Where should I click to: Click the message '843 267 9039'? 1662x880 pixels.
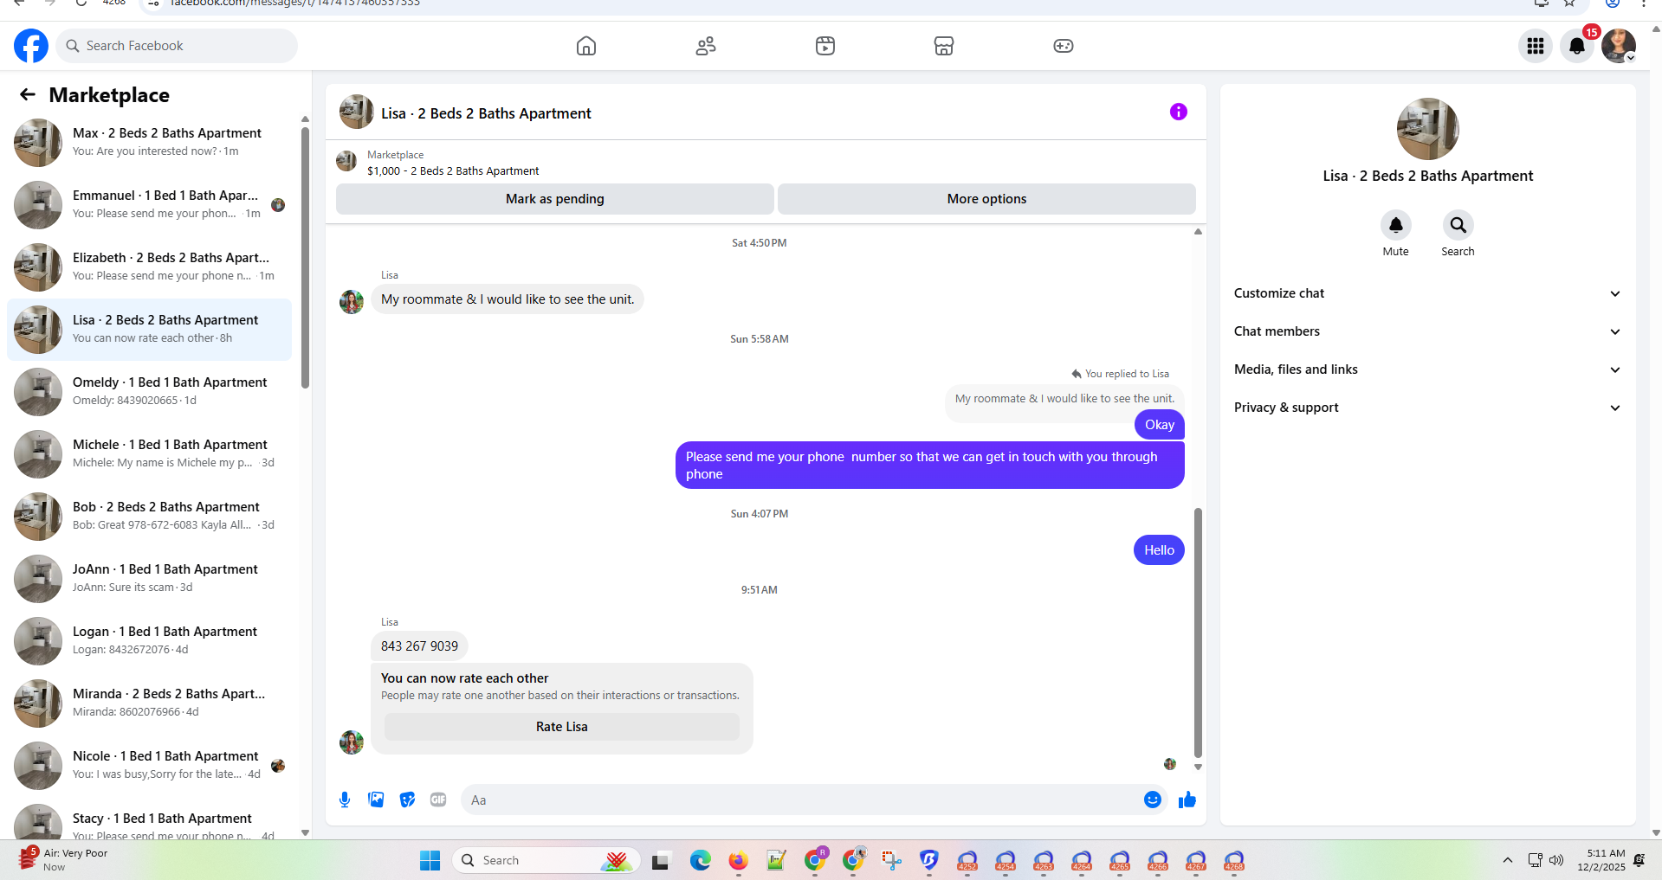[419, 646]
